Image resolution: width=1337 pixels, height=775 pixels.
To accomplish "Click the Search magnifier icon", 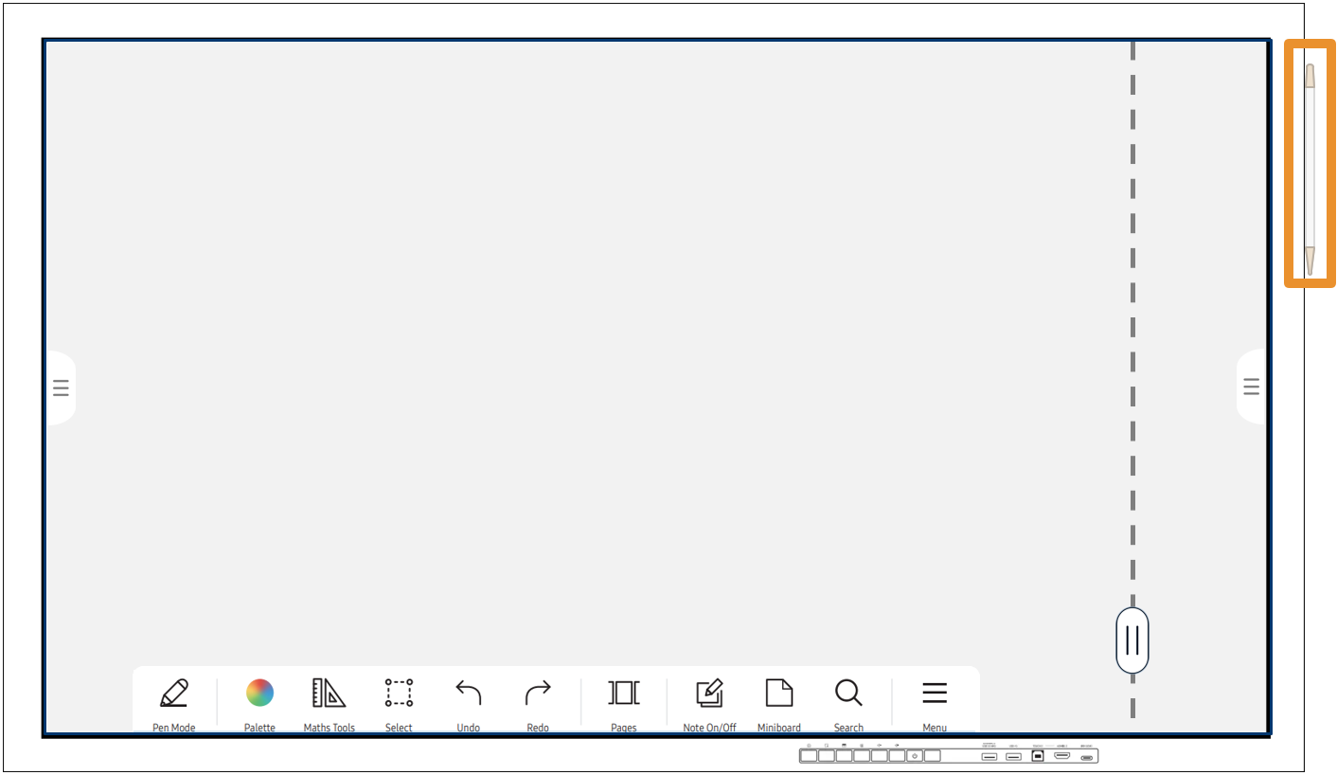I will [848, 694].
